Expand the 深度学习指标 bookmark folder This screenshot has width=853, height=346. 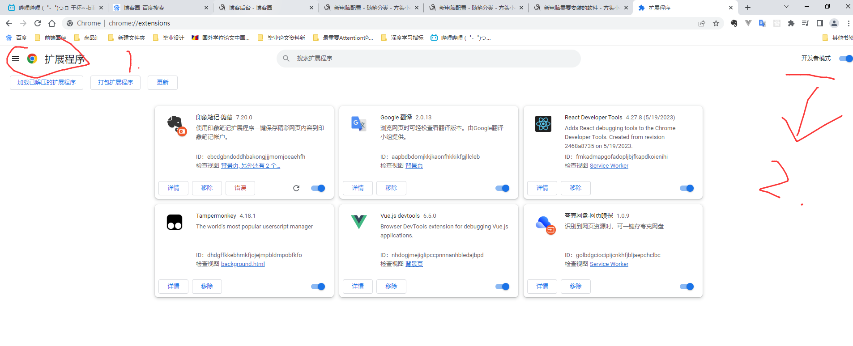tap(402, 38)
